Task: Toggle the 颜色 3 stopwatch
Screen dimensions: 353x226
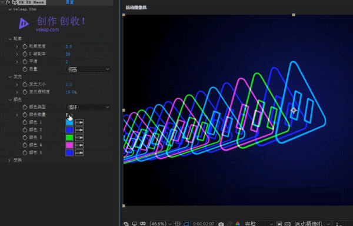Action: (25, 138)
